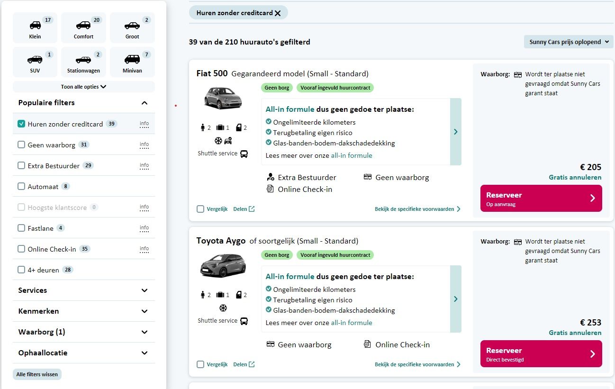The height and width of the screenshot is (389, 615).
Task: Click the luggage icon on Toyota Aygo
Action: point(220,295)
